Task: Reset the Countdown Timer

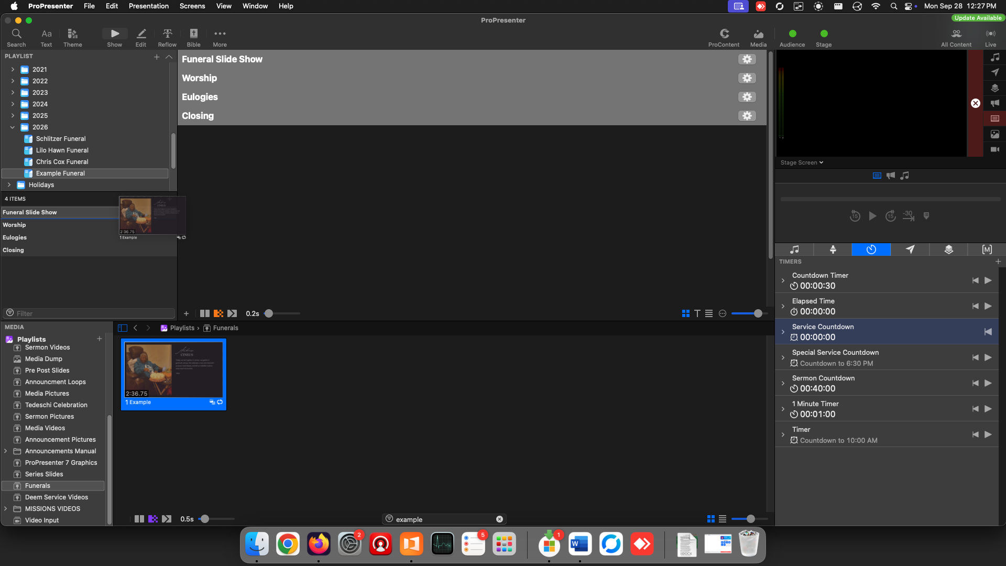Action: point(975,280)
